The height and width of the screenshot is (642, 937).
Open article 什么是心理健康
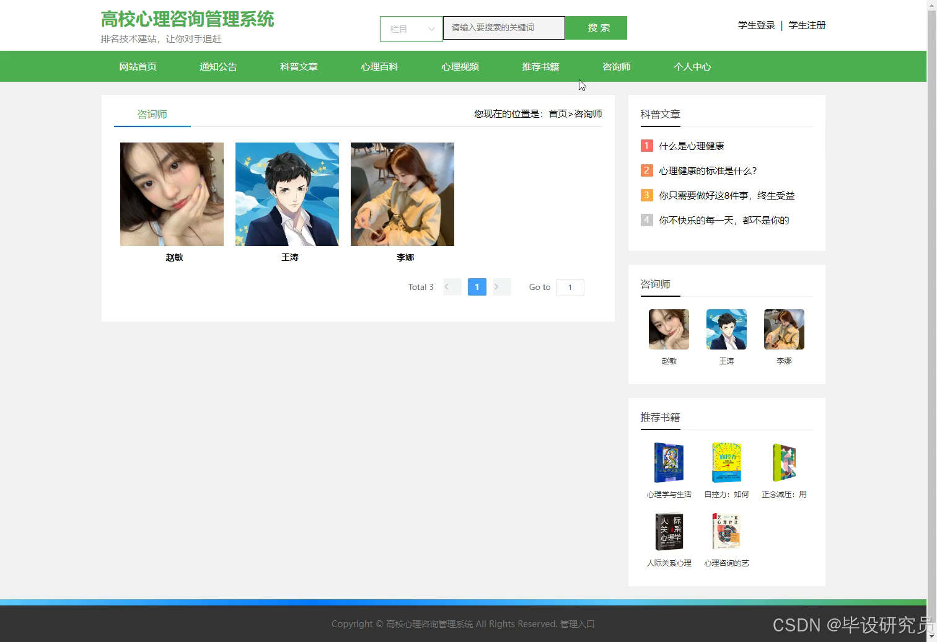click(692, 146)
